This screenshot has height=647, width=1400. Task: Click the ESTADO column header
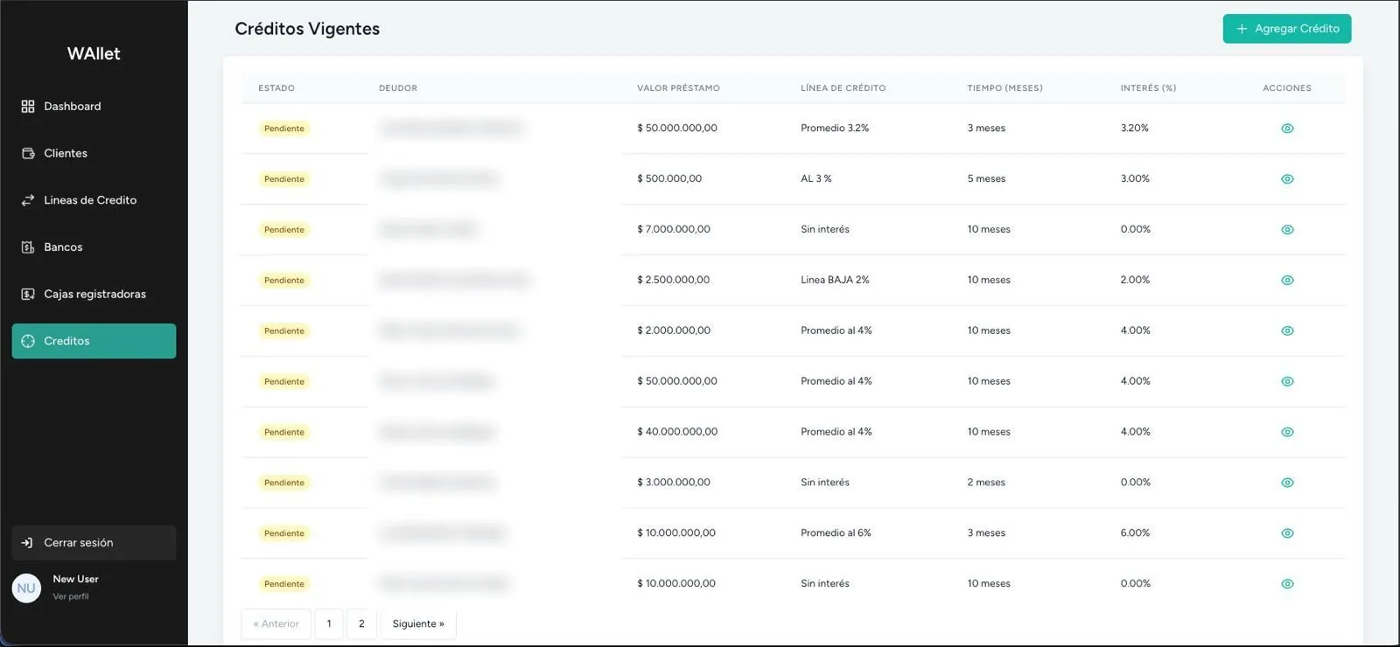(276, 88)
